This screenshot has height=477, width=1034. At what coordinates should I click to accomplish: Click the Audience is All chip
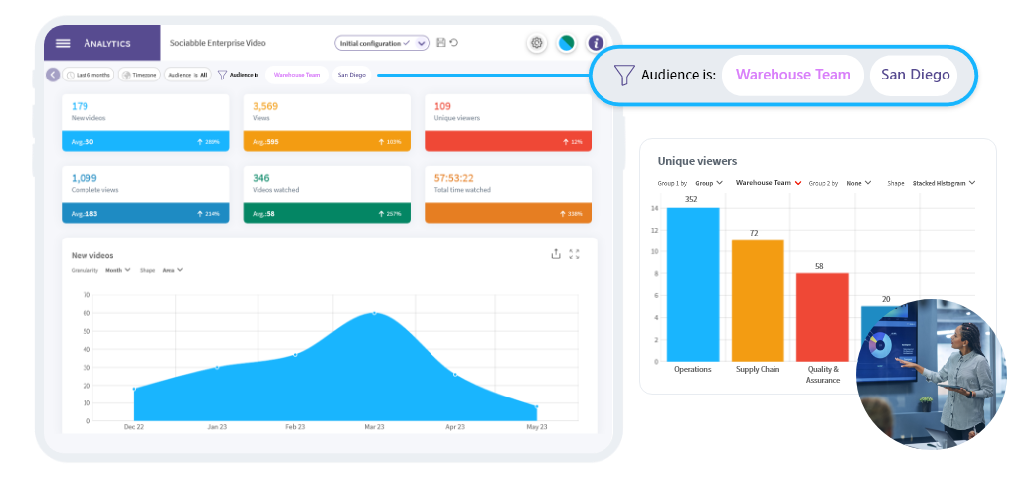(188, 76)
